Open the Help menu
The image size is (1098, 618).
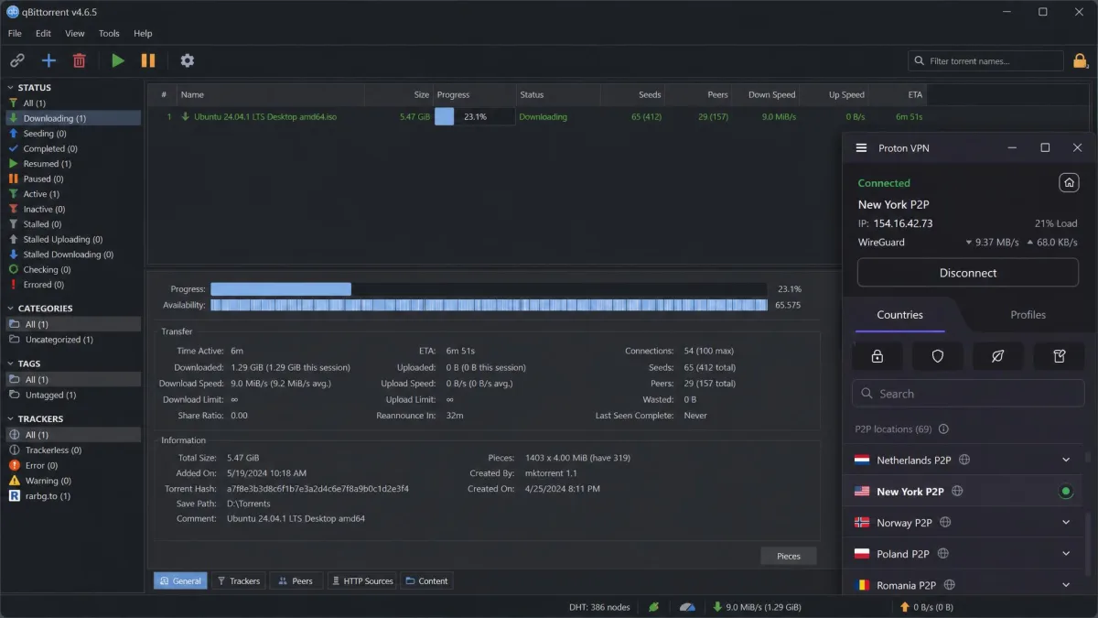(143, 33)
